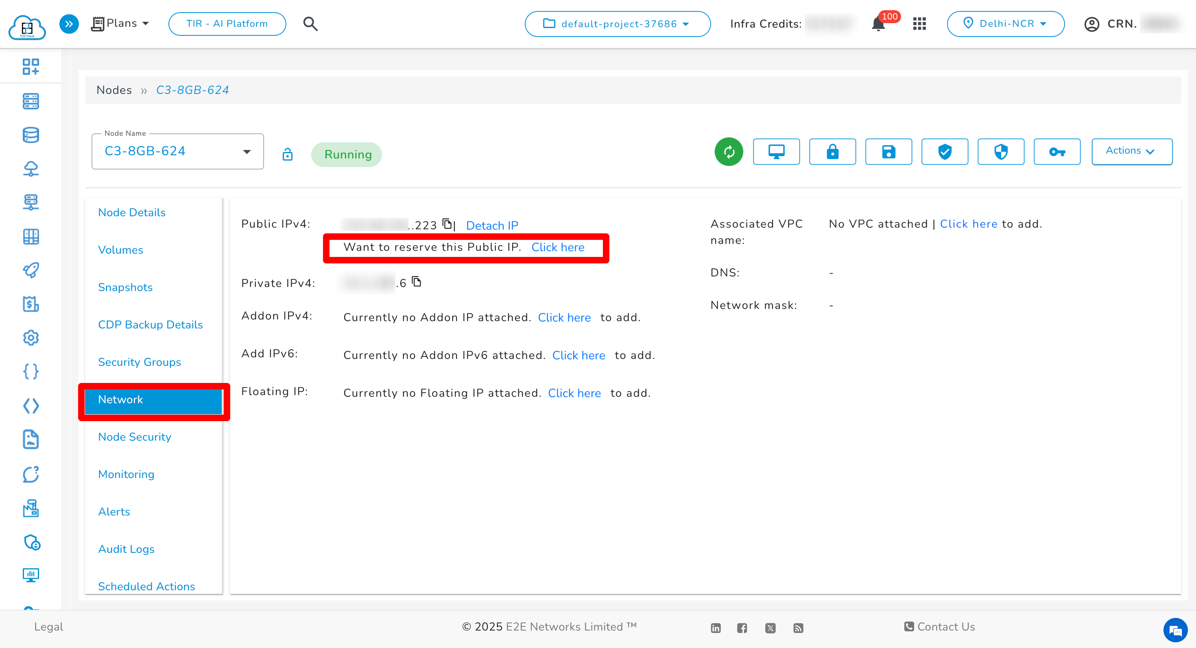Click the key SSH button
The width and height of the screenshot is (1196, 648).
pos(1057,152)
